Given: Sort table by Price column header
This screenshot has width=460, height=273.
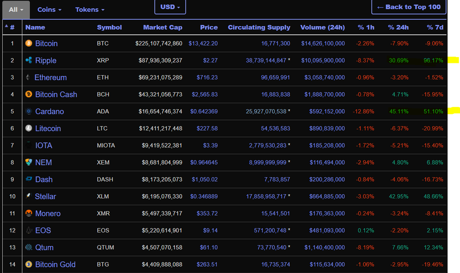Looking at the screenshot, I should click(x=209, y=27).
